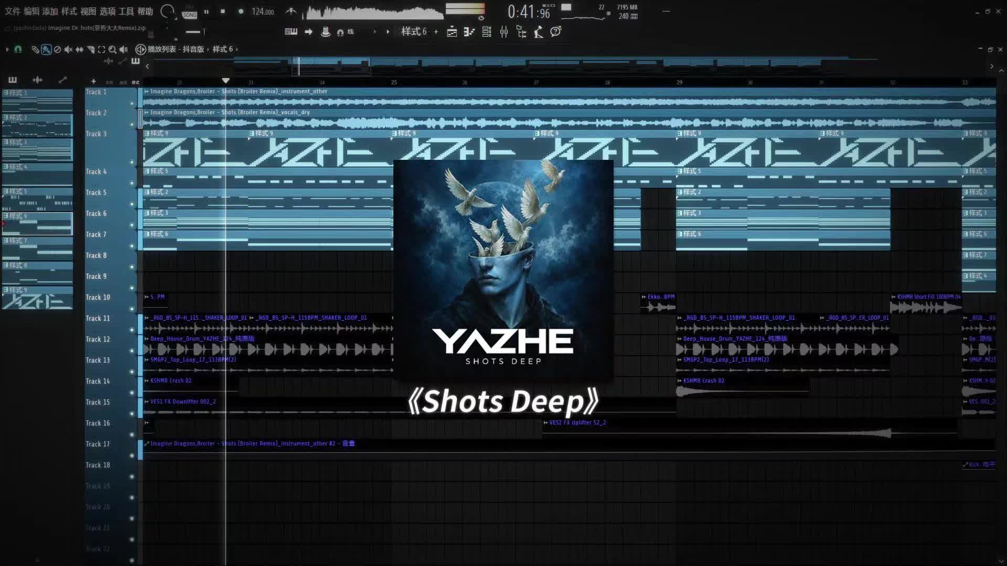The image size is (1007, 566).
Task: Open the global snap 线 dropdown
Action: point(350,32)
